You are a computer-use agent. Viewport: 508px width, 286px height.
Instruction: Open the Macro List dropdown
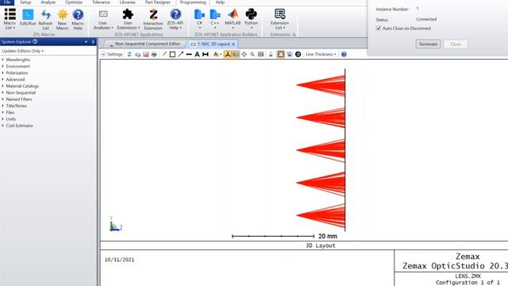tap(10, 19)
